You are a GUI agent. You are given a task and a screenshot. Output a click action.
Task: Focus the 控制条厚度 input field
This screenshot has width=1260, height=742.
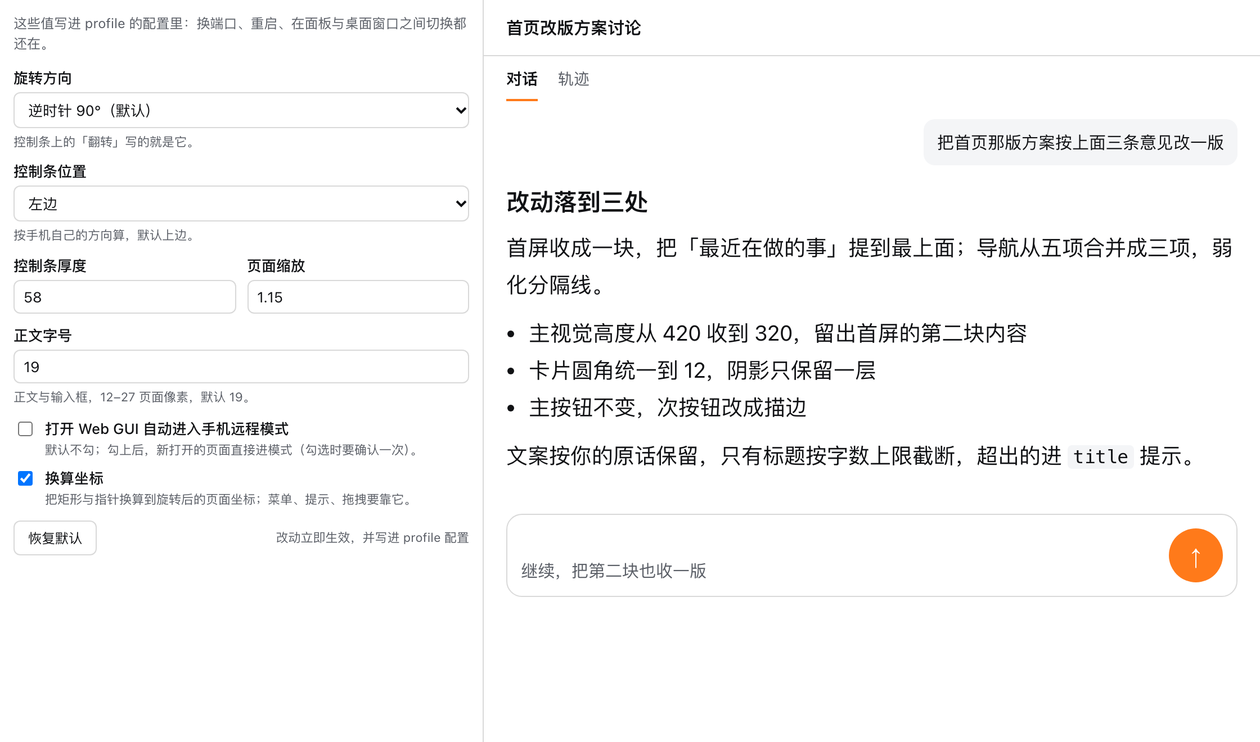pyautogui.click(x=125, y=297)
